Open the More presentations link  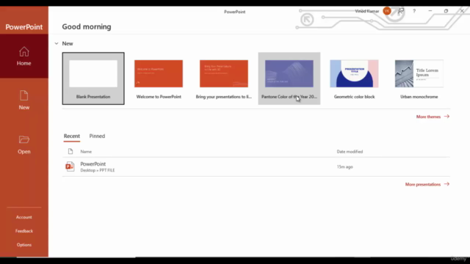(x=427, y=184)
